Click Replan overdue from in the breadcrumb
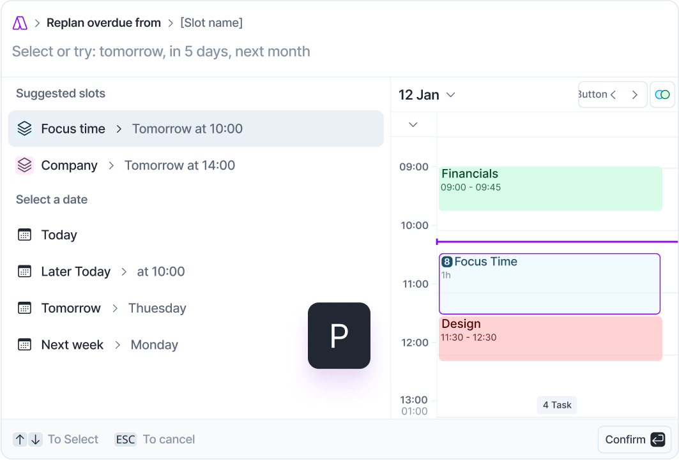 click(103, 22)
